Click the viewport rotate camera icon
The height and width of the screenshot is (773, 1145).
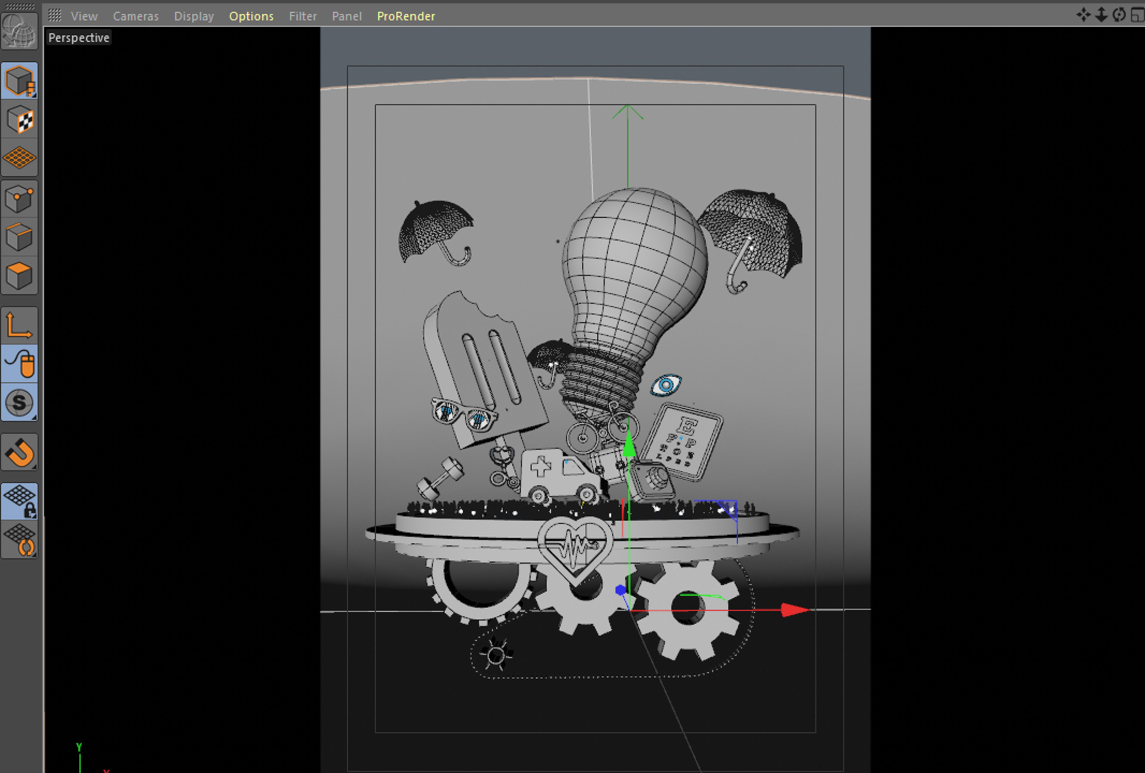(1119, 15)
